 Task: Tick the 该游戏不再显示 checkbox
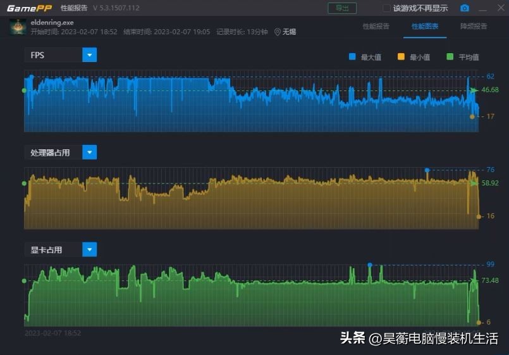tap(386, 8)
